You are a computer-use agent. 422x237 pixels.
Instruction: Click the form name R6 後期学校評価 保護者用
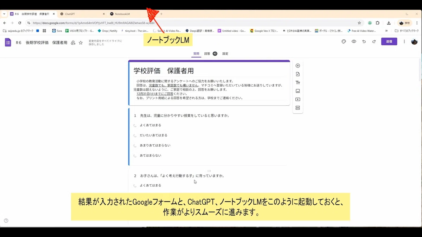(x=41, y=42)
